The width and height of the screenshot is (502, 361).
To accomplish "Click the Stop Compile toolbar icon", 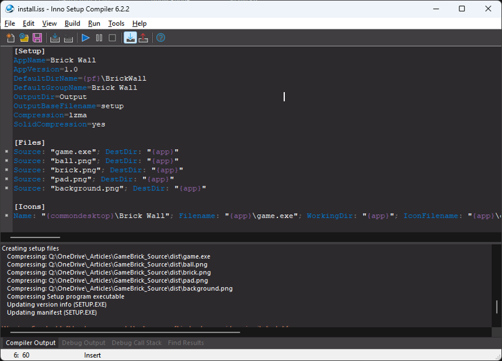I will [68, 38].
